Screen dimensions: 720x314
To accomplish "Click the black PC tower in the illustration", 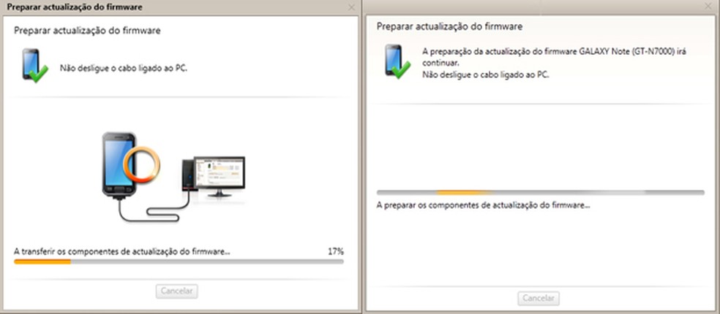I will (187, 175).
